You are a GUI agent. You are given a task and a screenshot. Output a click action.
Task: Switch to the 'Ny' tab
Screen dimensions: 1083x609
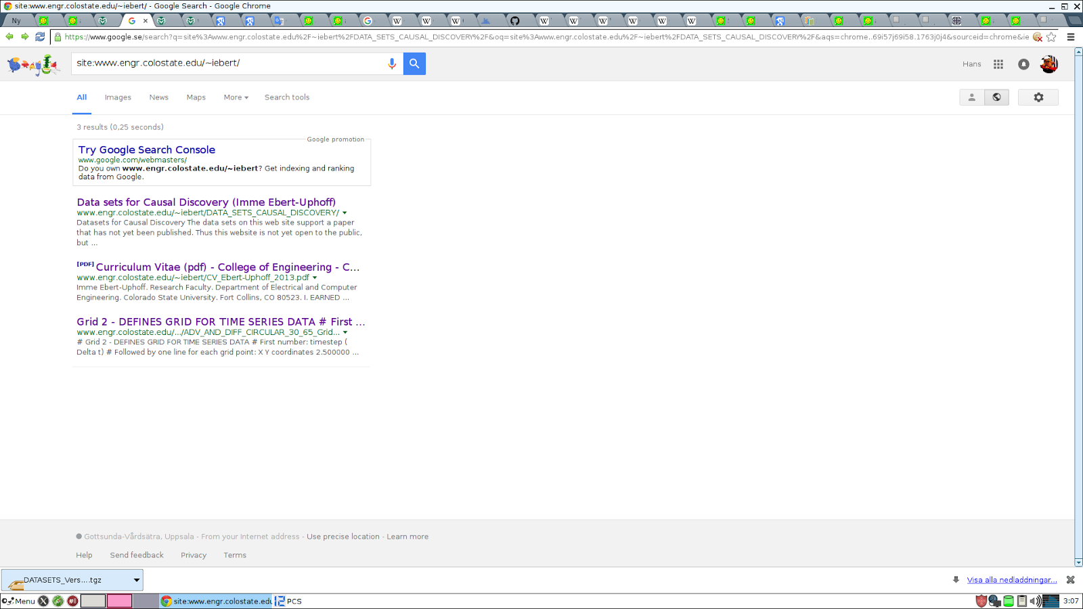[16, 21]
